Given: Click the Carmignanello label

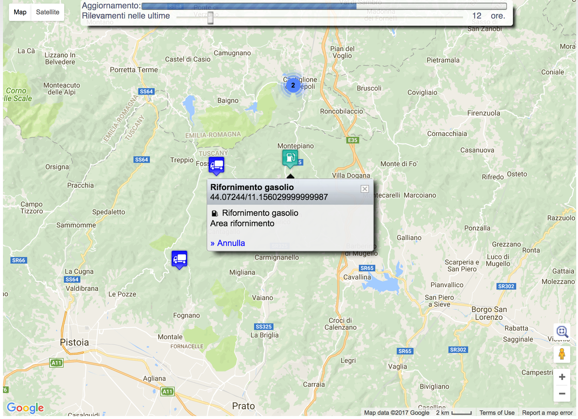Looking at the screenshot, I should pos(277,257).
